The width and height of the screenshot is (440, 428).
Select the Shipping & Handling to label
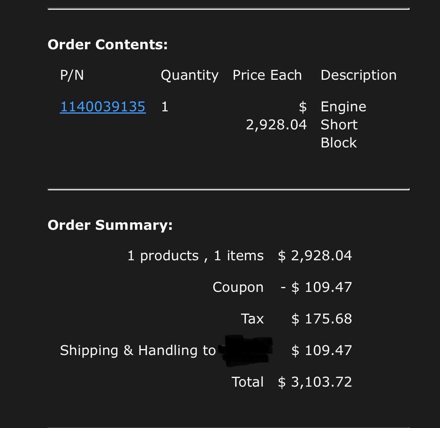tap(138, 351)
